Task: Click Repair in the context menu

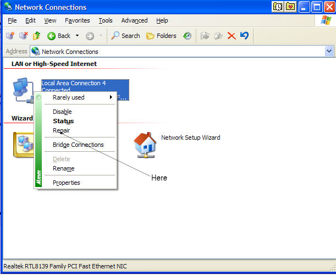Action: (x=61, y=130)
